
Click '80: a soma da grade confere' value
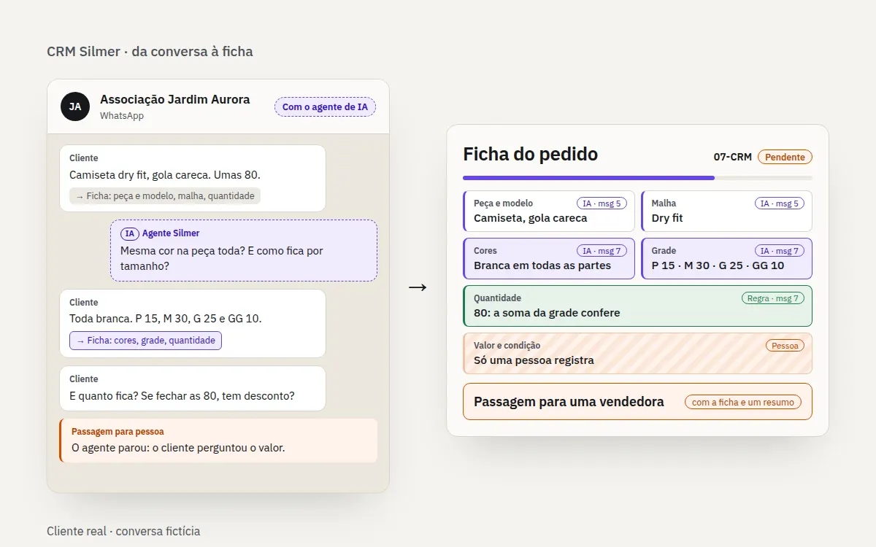(x=547, y=313)
